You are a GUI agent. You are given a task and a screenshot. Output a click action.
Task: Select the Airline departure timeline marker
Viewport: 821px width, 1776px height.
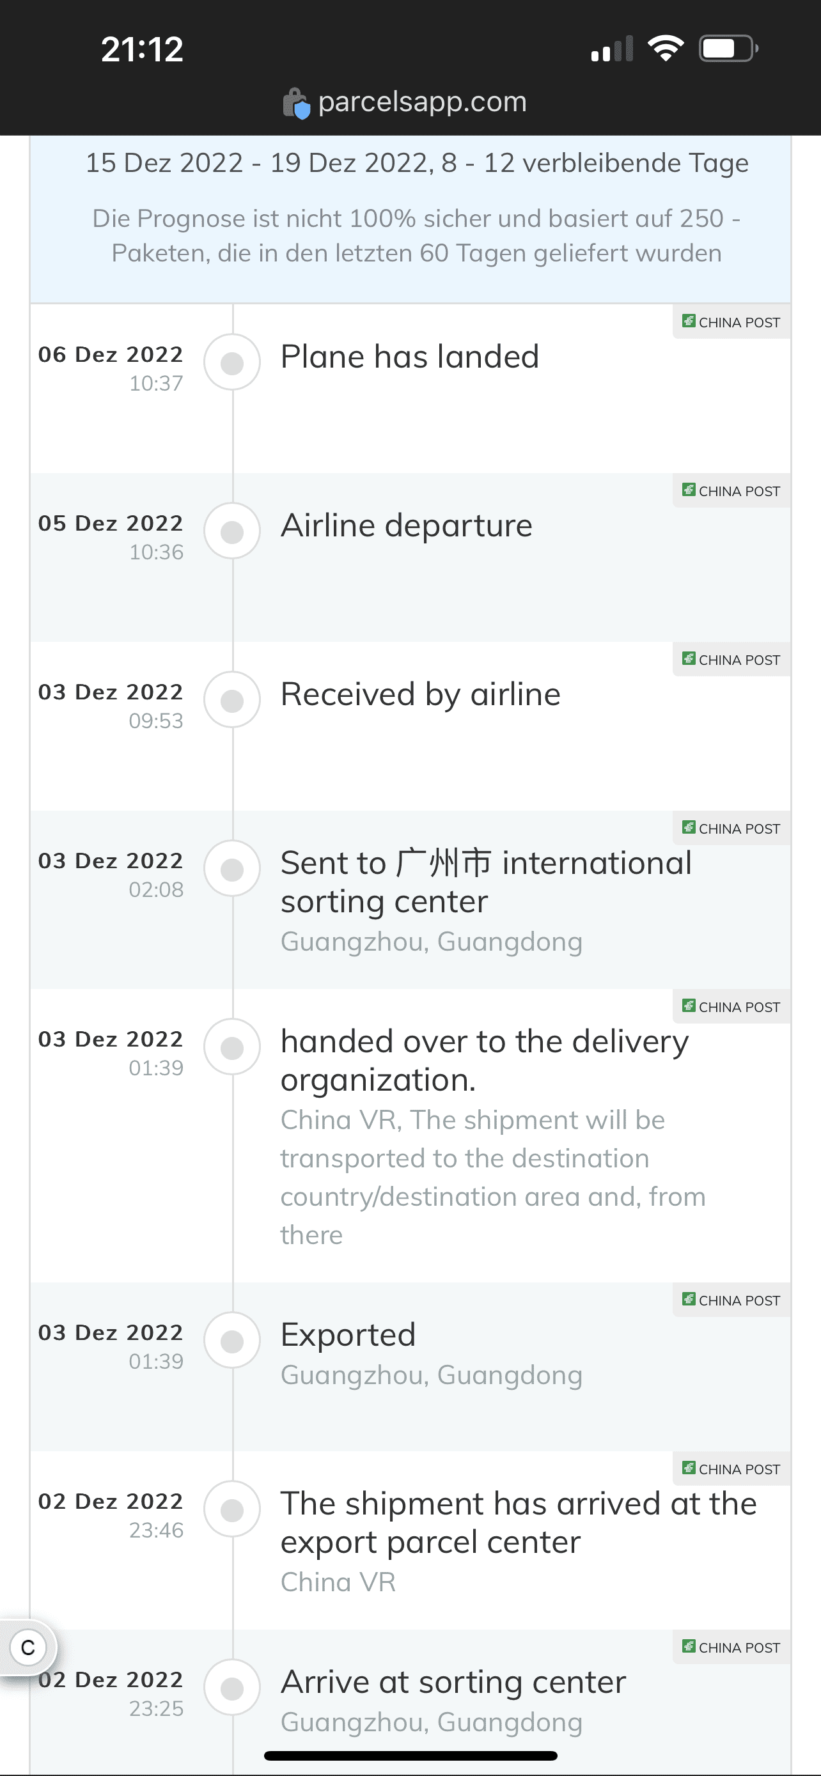pos(232,531)
